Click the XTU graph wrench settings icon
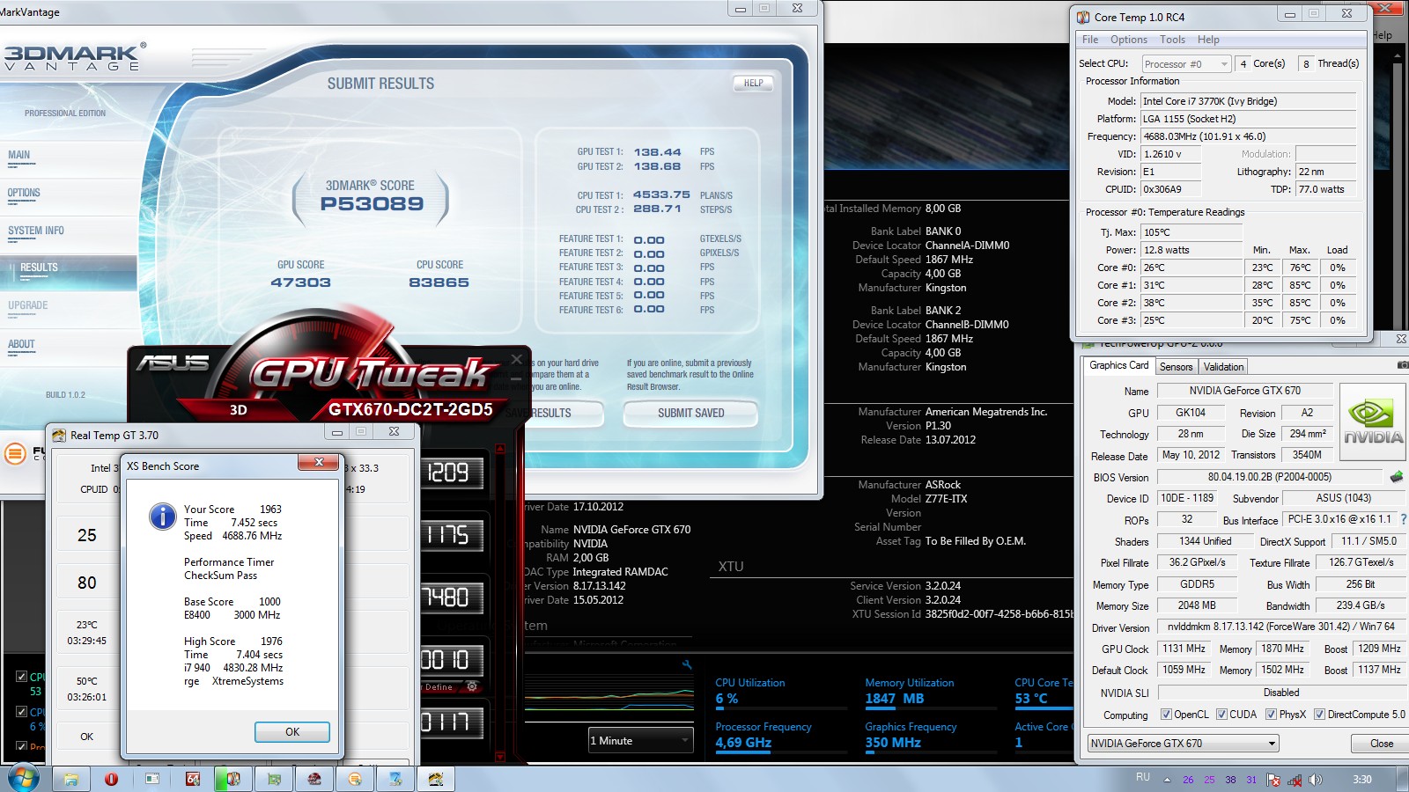 point(687,665)
